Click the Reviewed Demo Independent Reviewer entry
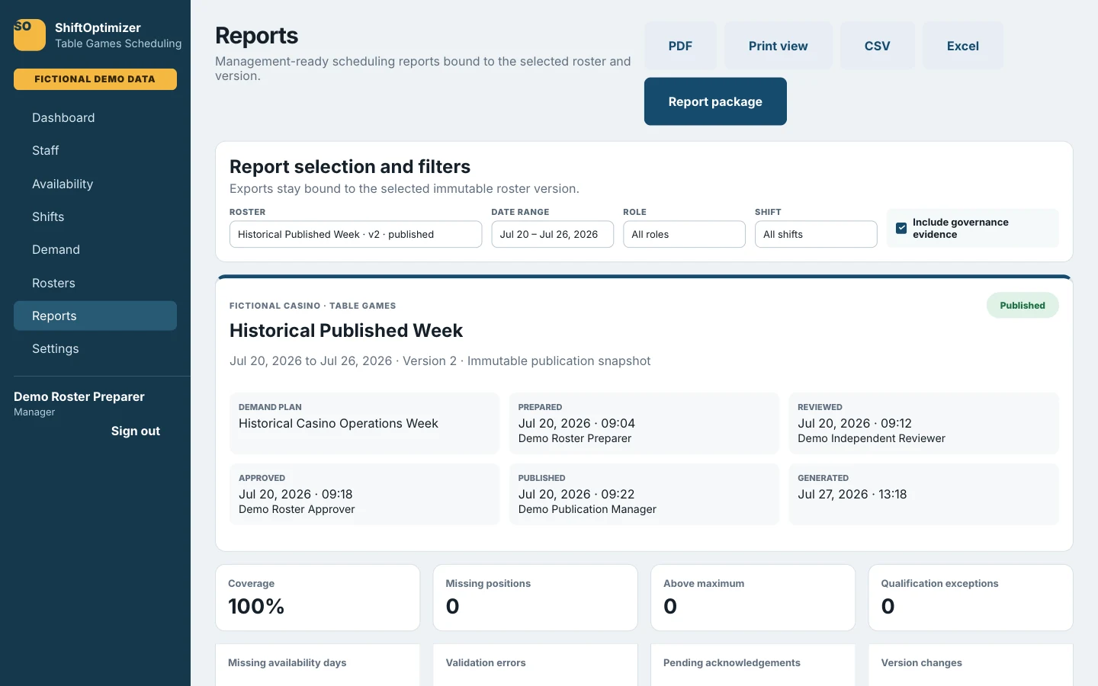Viewport: 1098px width, 686px height. pyautogui.click(x=872, y=438)
